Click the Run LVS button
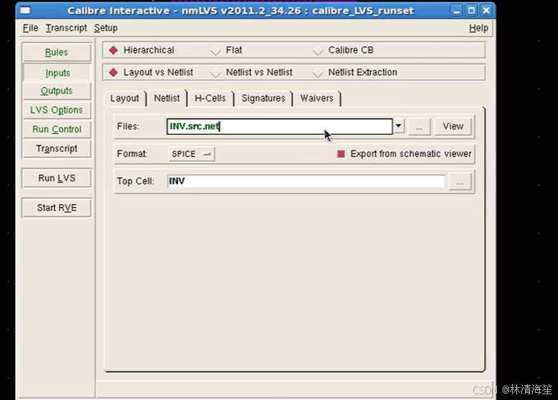The image size is (558, 400). coord(57,178)
